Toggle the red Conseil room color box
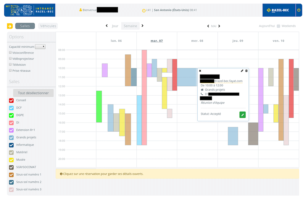Image resolution: width=303 pixels, height=200 pixels. pos(12,100)
